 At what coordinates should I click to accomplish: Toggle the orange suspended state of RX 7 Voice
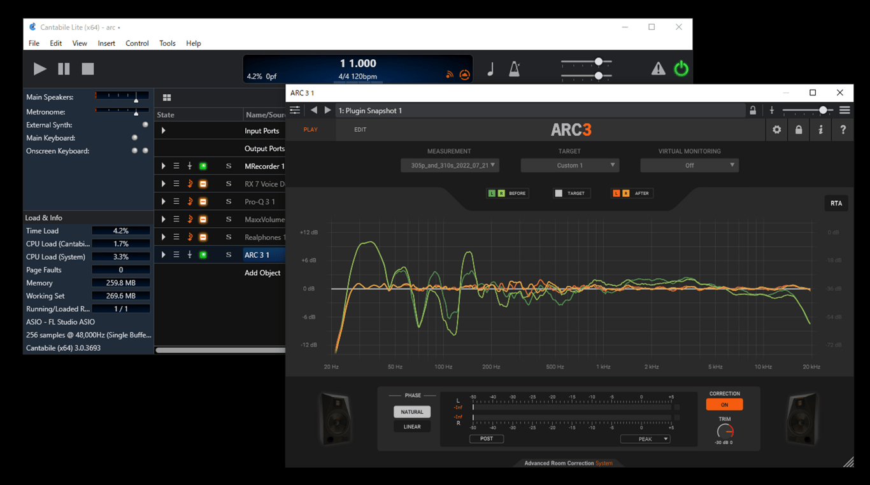tap(203, 184)
